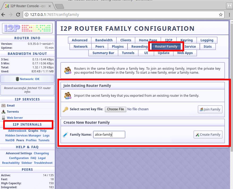This screenshot has width=233, height=189.
Task: Focus the Family Name text field
Action: tap(109, 135)
